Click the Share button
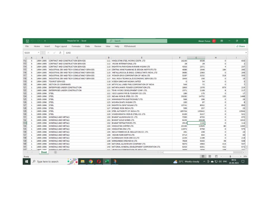This screenshot has width=271, height=203. (241, 46)
